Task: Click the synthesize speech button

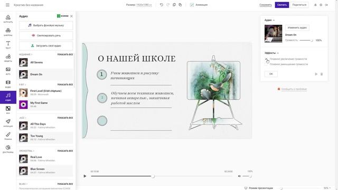Action: tap(46, 35)
